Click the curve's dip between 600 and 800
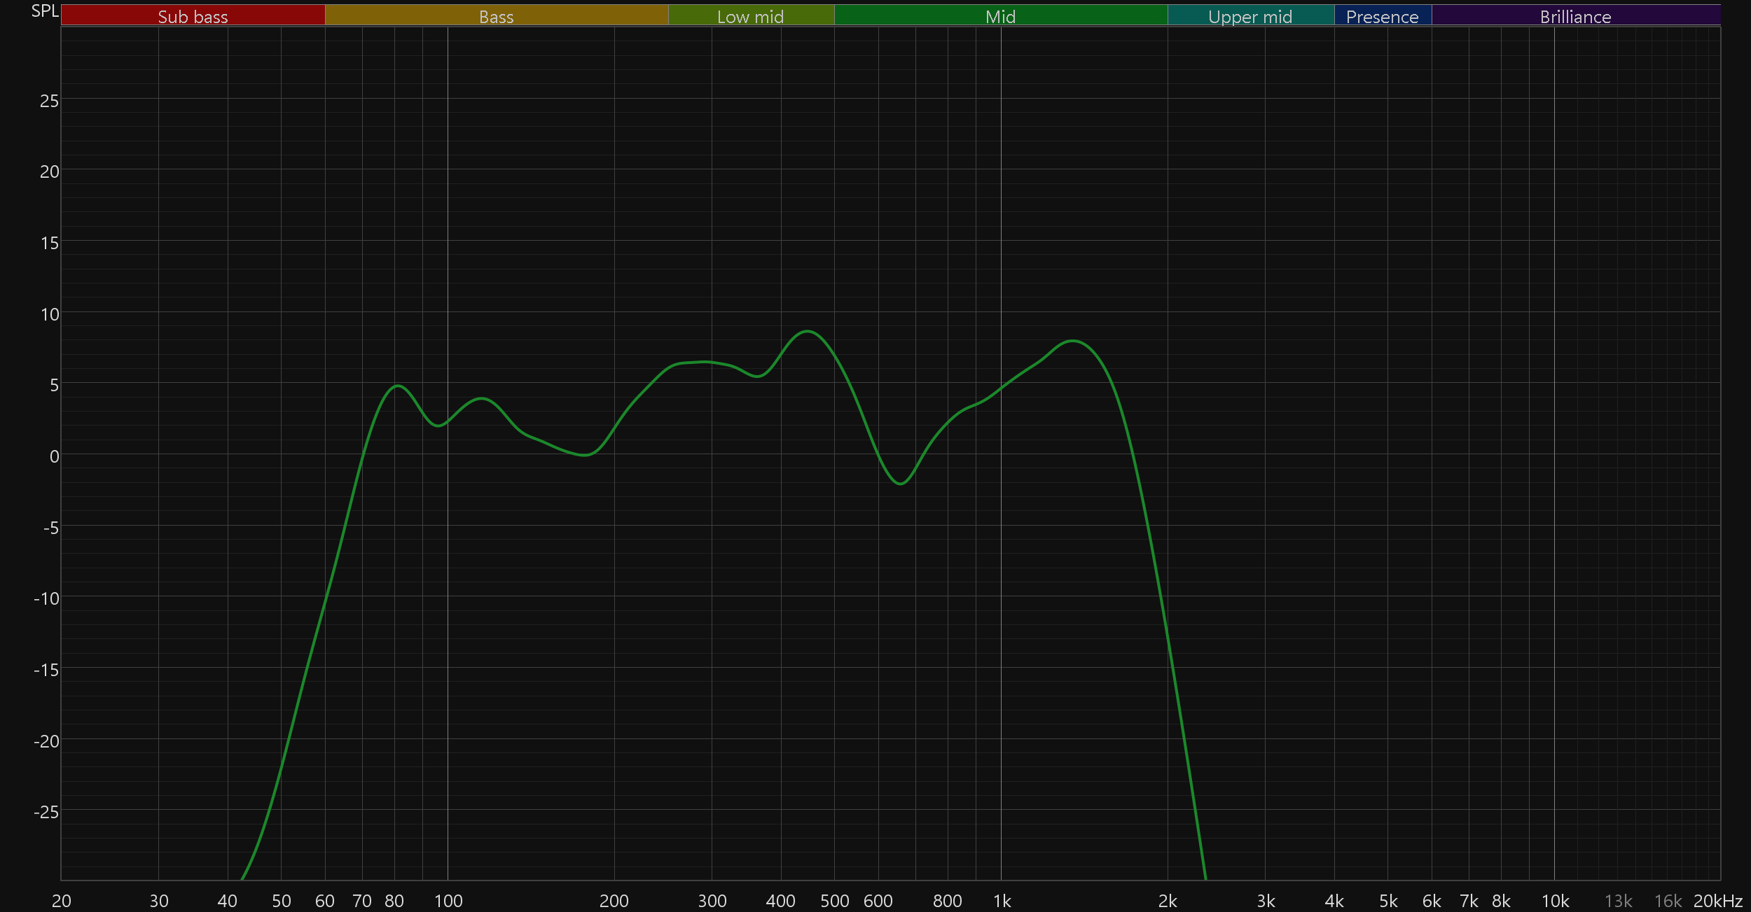 (x=901, y=484)
